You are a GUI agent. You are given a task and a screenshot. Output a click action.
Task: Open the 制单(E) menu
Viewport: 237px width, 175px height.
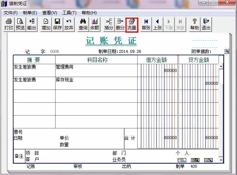[x=30, y=13]
